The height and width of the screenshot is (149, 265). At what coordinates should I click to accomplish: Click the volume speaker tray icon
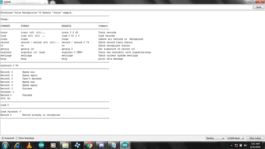tap(245, 146)
